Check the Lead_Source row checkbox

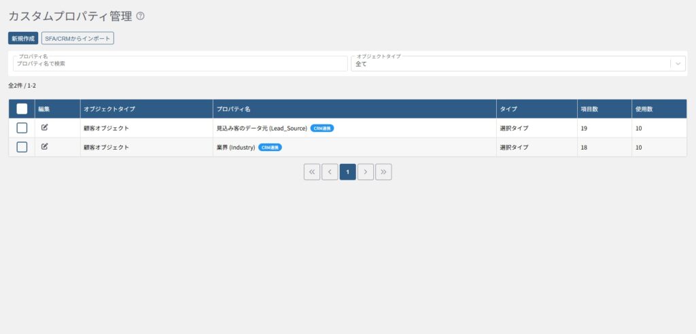tap(22, 128)
